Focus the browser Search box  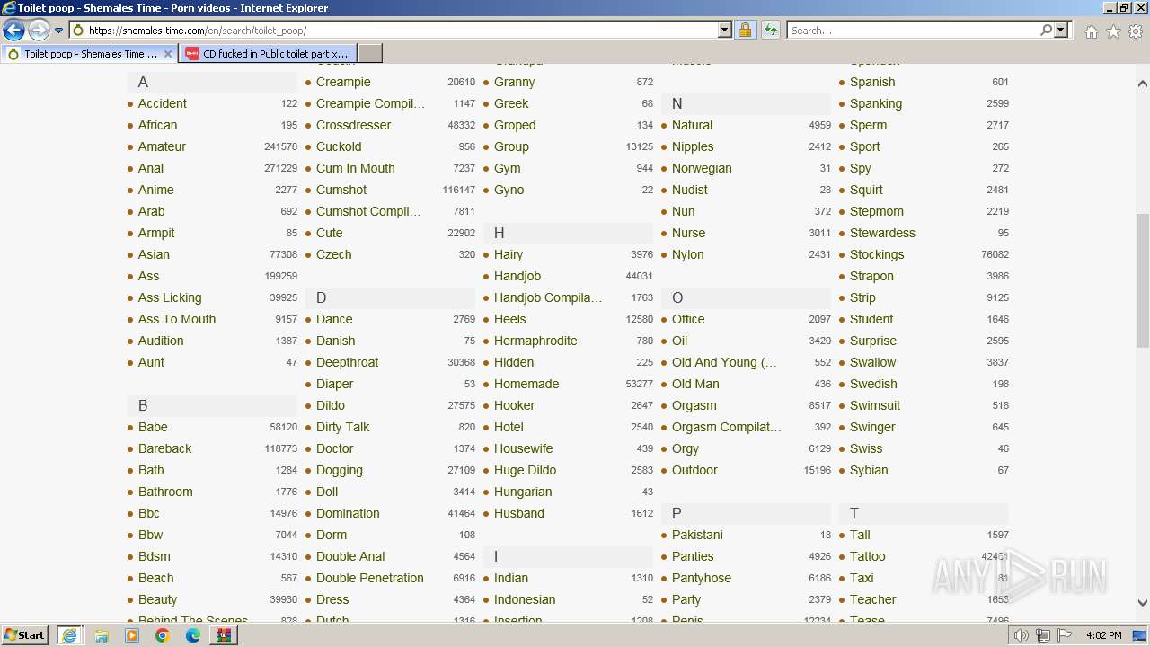point(912,31)
